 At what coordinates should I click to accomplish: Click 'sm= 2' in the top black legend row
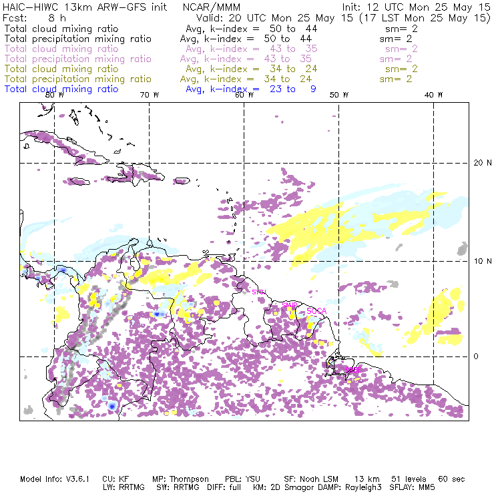pos(401,29)
